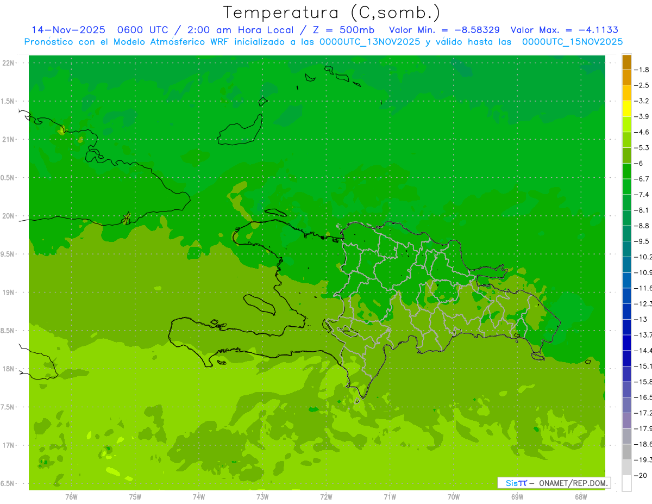Click the white swatch below -20

626,483
